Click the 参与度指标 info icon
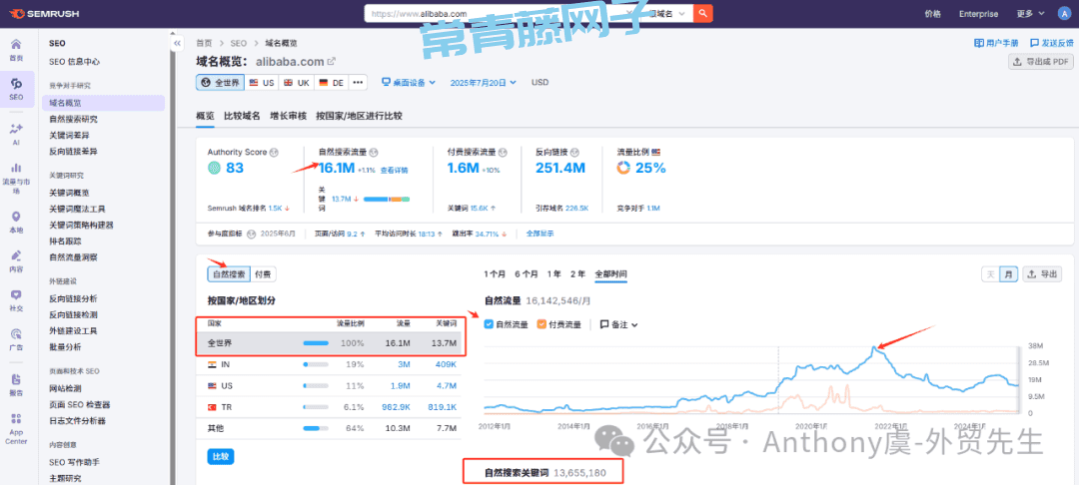Screen dimensions: 1079x485 [251, 234]
